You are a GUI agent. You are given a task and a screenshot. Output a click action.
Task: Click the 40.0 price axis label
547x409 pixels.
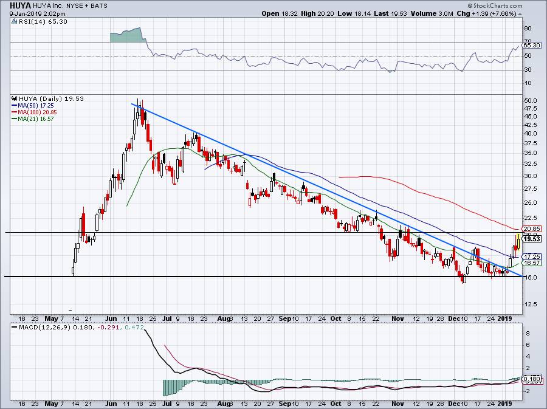(530, 134)
